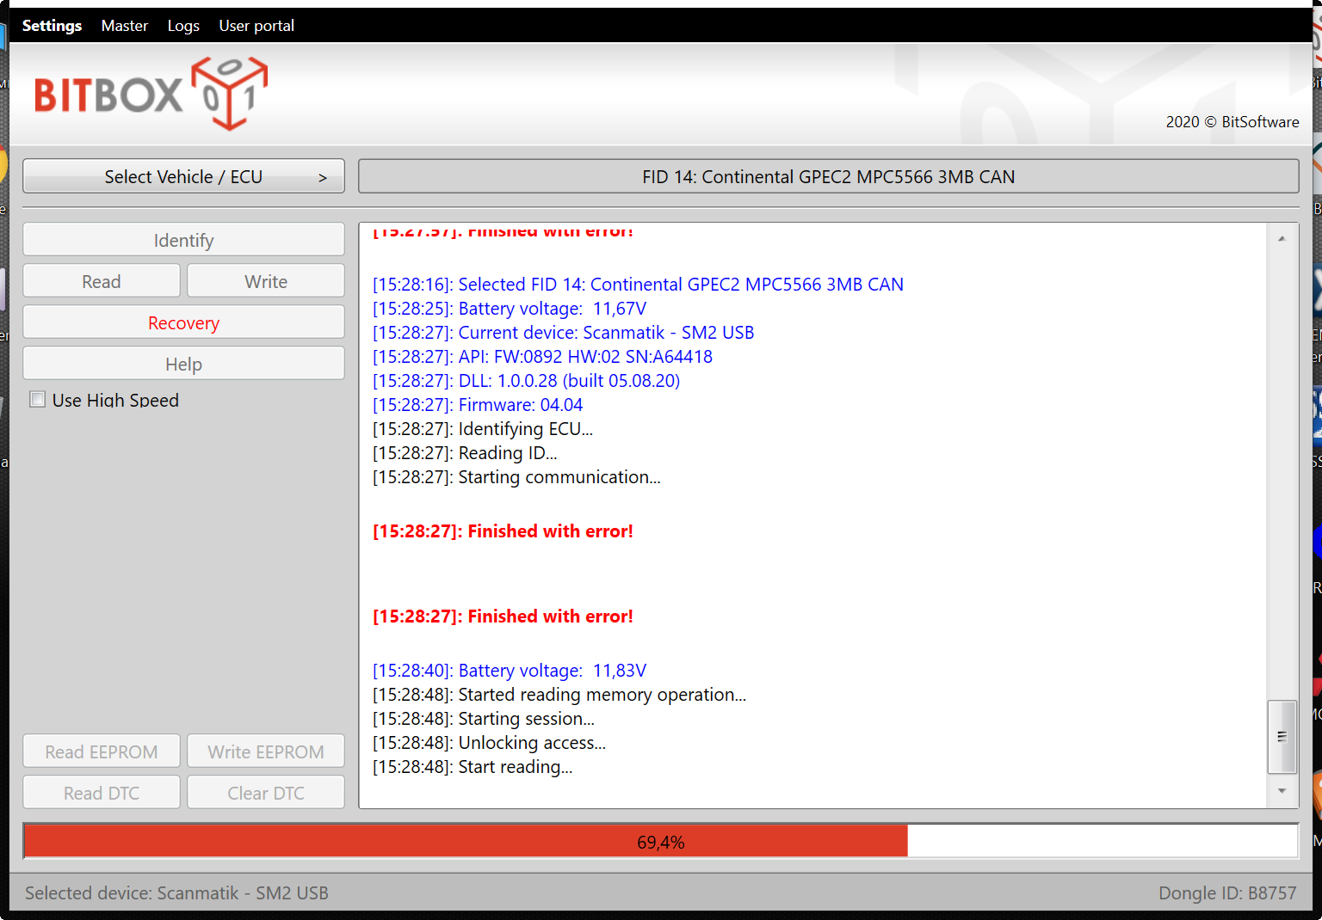The height and width of the screenshot is (920, 1322).
Task: Click the BitBox logo icon
Action: point(229,93)
